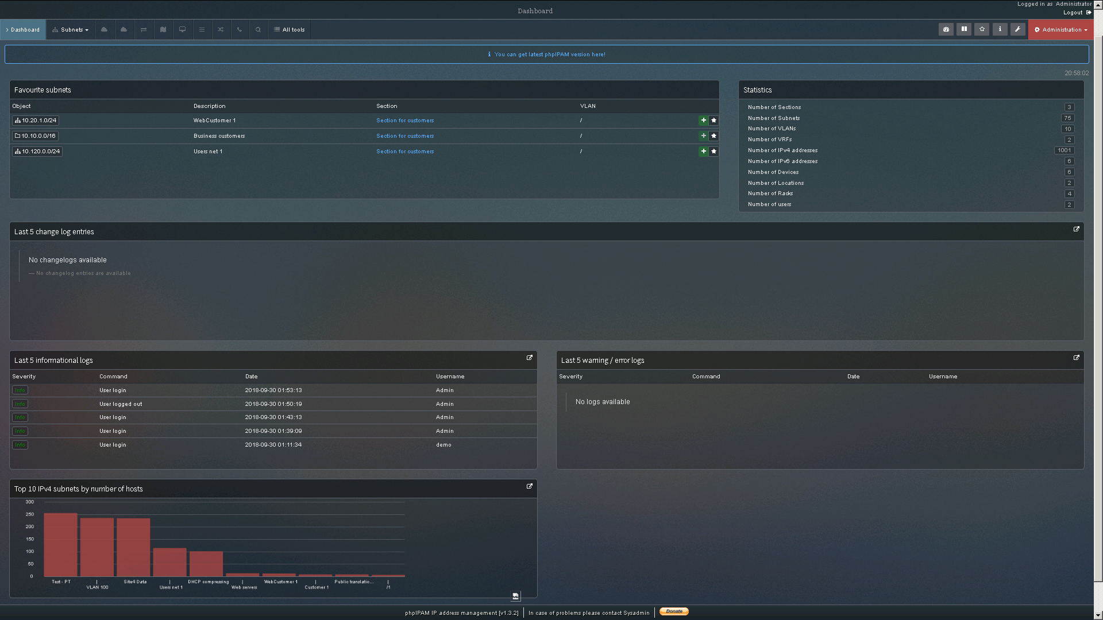Open the All tools menu item

click(x=289, y=30)
